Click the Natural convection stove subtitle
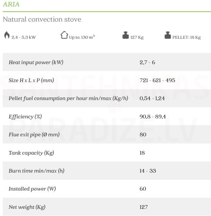 tap(42, 19)
